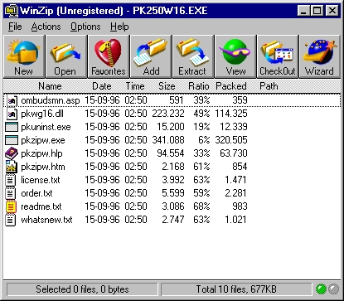This screenshot has width=344, height=301.
Task: Select the pkzipw.exe file icon
Action: click(12, 140)
